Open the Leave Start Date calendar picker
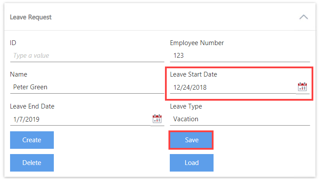 point(302,87)
